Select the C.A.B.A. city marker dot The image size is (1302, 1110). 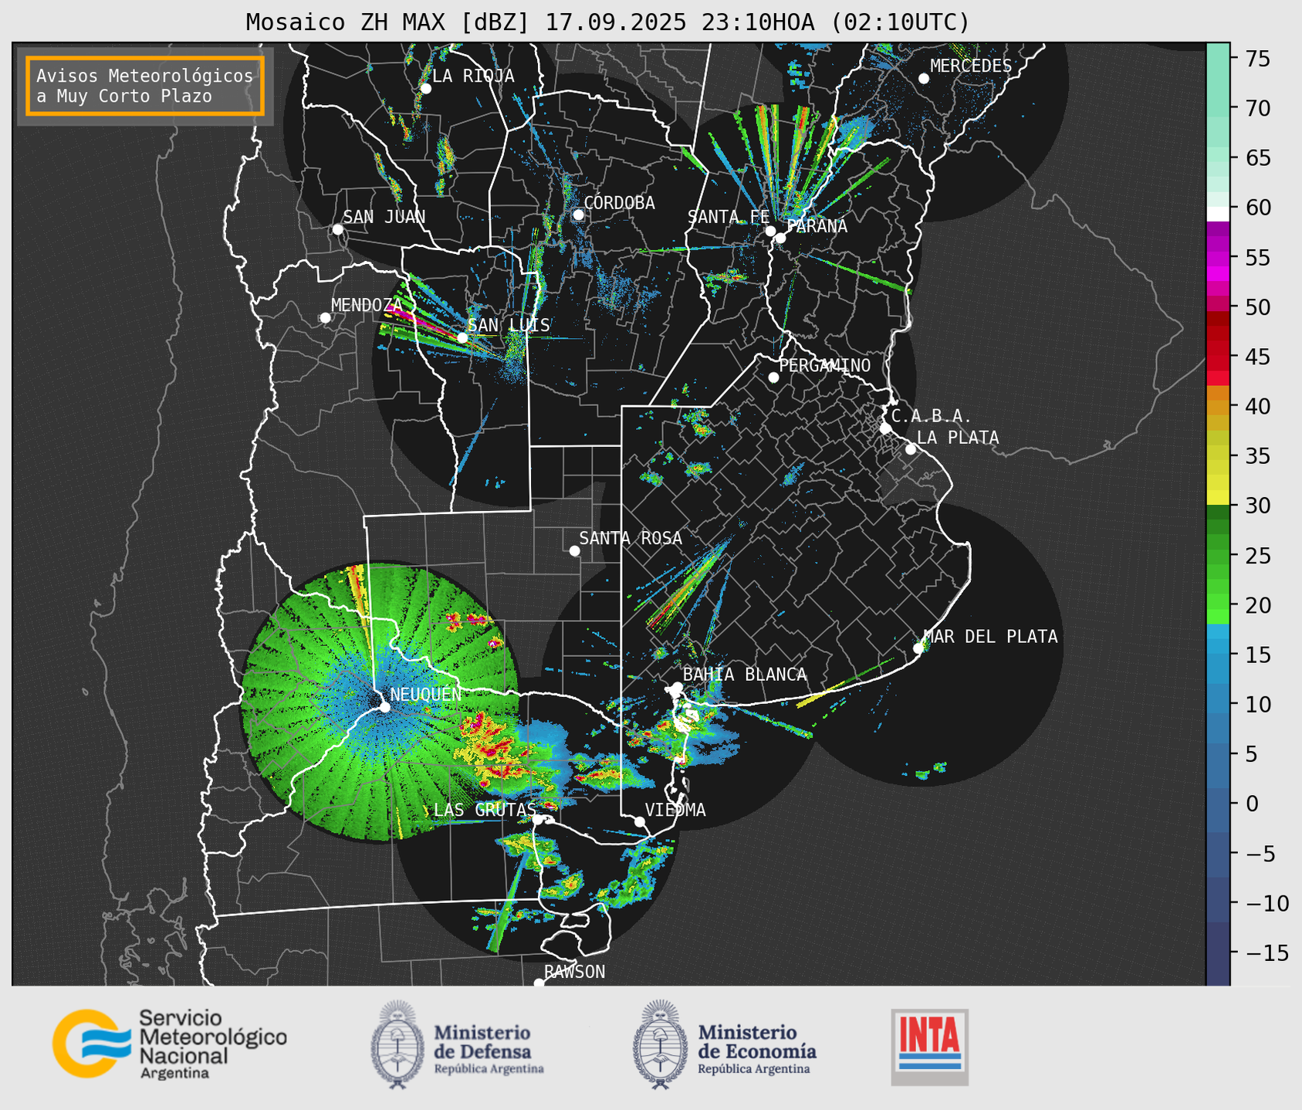pyautogui.click(x=885, y=428)
